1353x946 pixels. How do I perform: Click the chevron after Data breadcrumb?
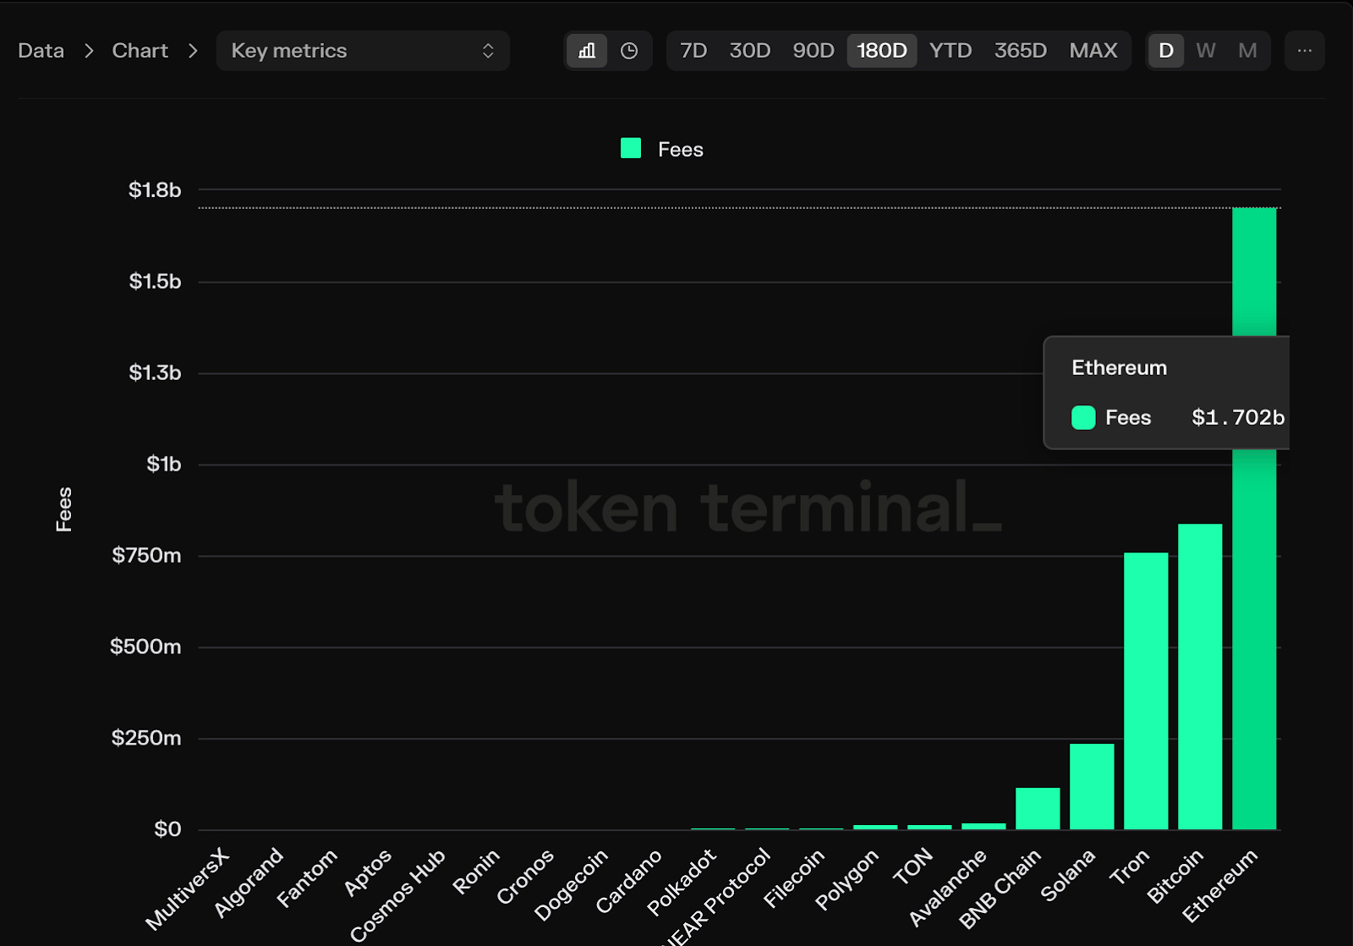click(89, 51)
